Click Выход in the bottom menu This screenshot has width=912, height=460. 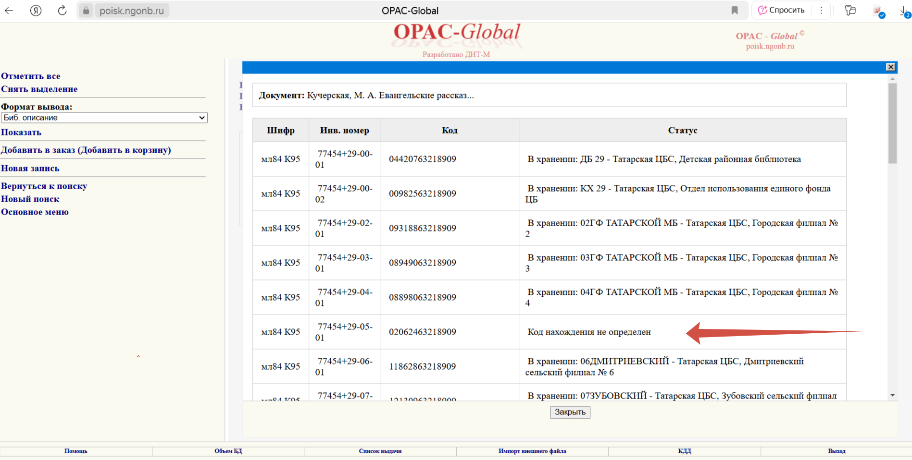tap(836, 451)
